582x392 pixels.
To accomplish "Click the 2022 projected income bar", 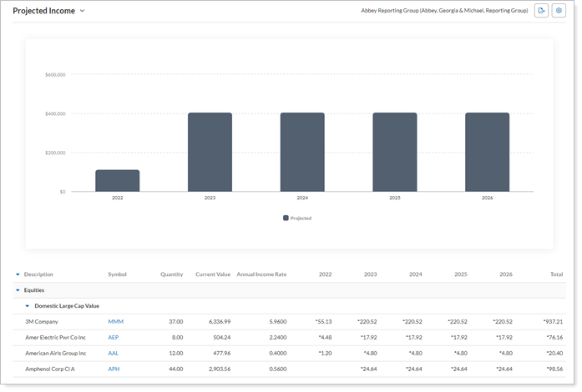I will 117,181.
